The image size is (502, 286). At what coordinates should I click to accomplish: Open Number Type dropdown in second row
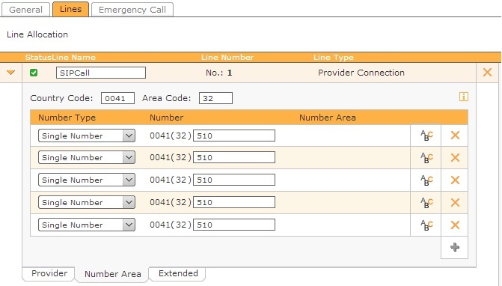[87, 157]
